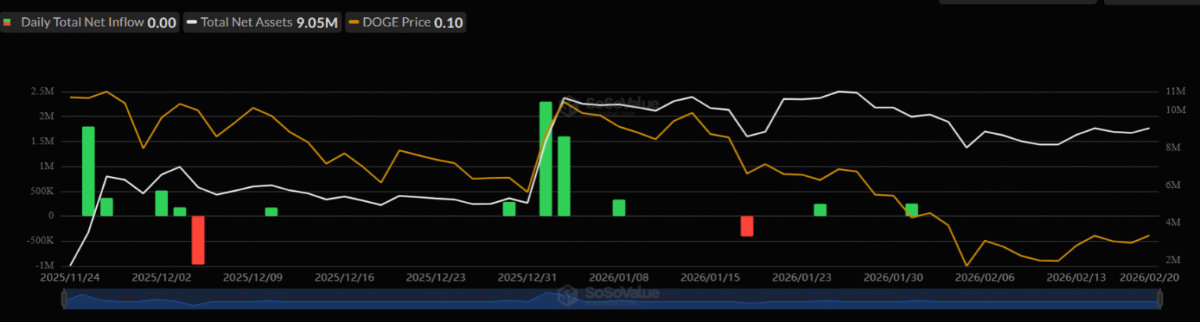Click left handle of date range slider
The image size is (1200, 322).
click(x=64, y=299)
